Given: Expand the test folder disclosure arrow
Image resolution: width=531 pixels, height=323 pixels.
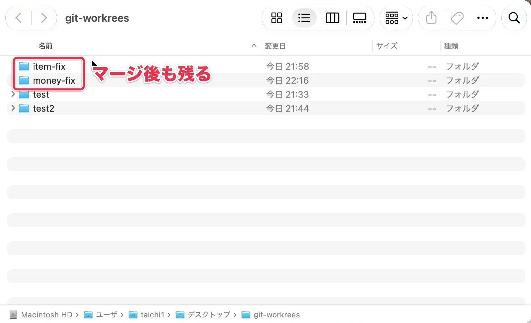Looking at the screenshot, I should coord(13,94).
